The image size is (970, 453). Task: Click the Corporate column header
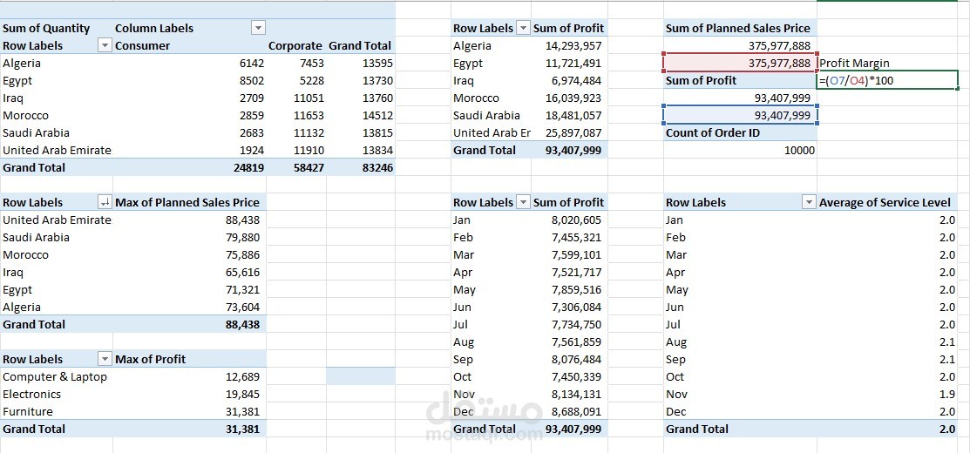tap(295, 45)
